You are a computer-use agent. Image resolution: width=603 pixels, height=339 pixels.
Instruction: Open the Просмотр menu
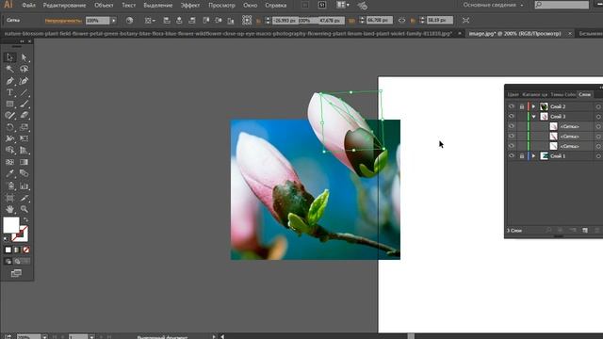pos(221,6)
